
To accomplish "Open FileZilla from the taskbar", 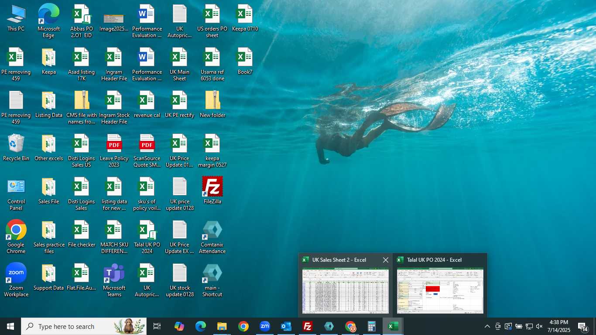I will click(307, 326).
